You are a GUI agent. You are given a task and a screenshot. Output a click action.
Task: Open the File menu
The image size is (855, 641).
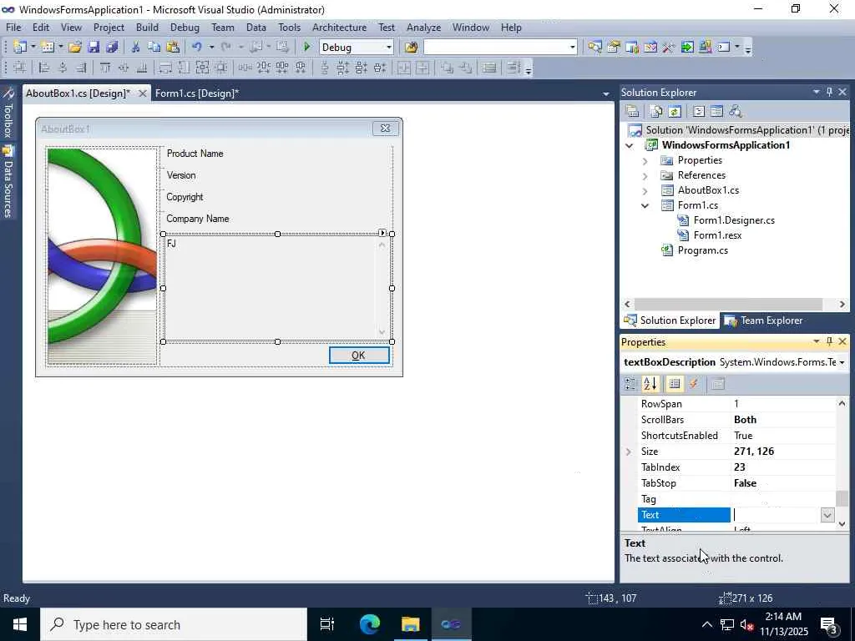tap(13, 28)
